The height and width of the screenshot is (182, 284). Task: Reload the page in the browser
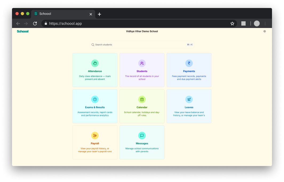click(x=35, y=23)
